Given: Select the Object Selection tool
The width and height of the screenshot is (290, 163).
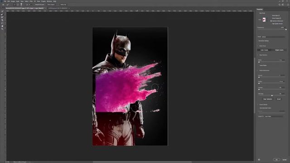Looking at the screenshot, I should pyautogui.click(x=2, y=20).
